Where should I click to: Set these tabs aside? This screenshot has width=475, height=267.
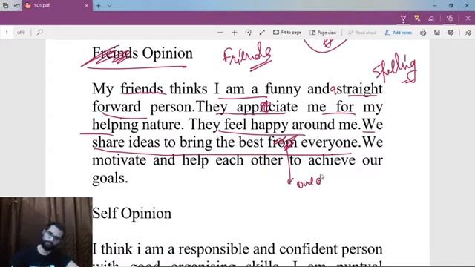coord(17,5)
